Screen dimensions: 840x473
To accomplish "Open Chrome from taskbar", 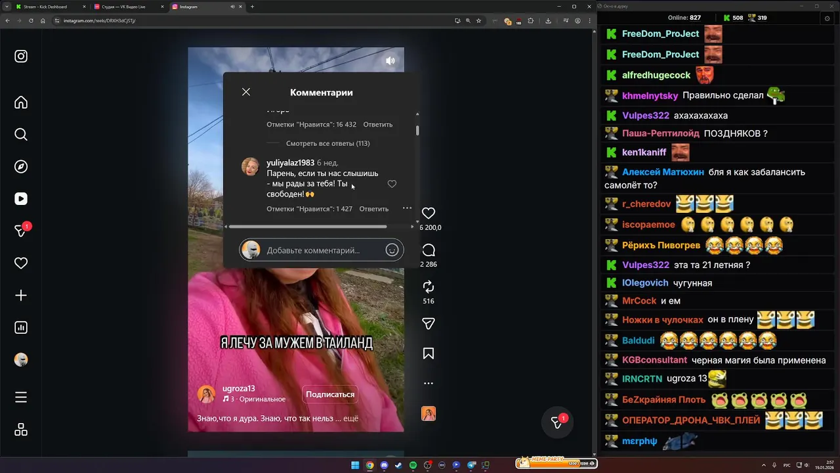I will (369, 465).
